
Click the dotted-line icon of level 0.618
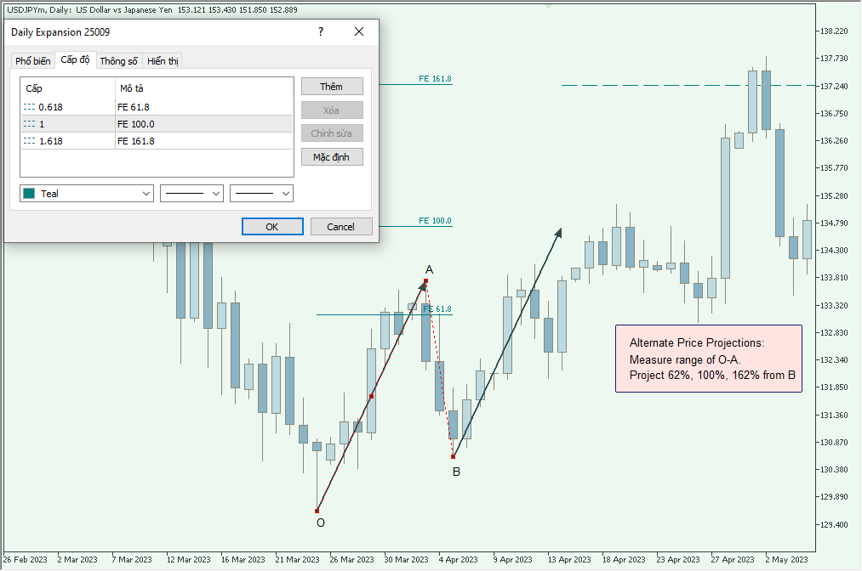coord(30,107)
